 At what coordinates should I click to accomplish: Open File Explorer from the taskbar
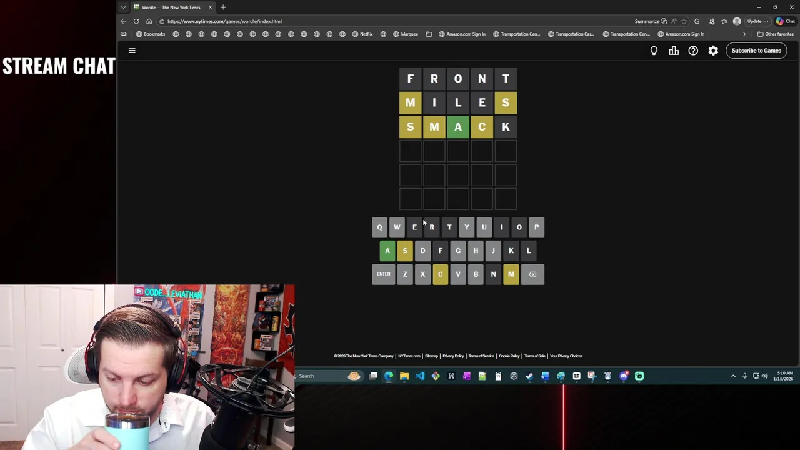(x=404, y=376)
